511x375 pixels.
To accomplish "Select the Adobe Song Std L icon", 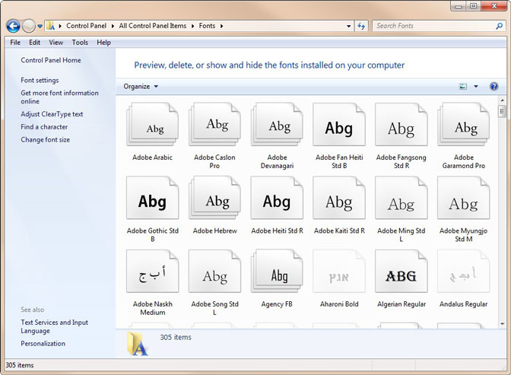I will click(x=214, y=271).
